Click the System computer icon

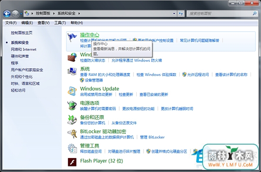click(72, 72)
